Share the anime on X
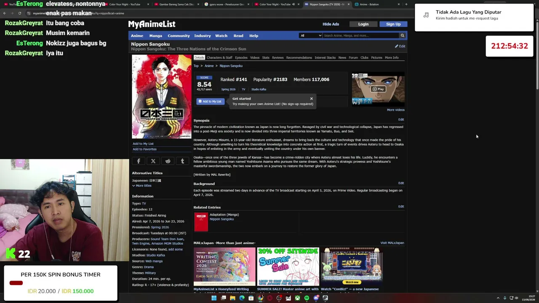This screenshot has width=539, height=303. (153, 161)
